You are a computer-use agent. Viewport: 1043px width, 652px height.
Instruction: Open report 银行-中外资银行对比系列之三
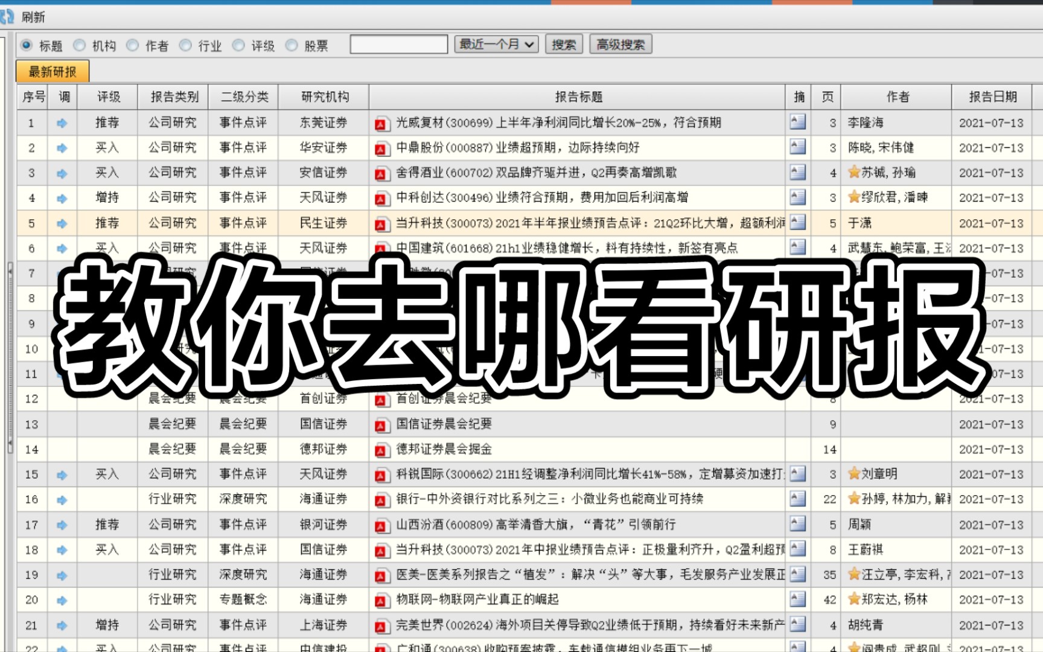point(550,499)
